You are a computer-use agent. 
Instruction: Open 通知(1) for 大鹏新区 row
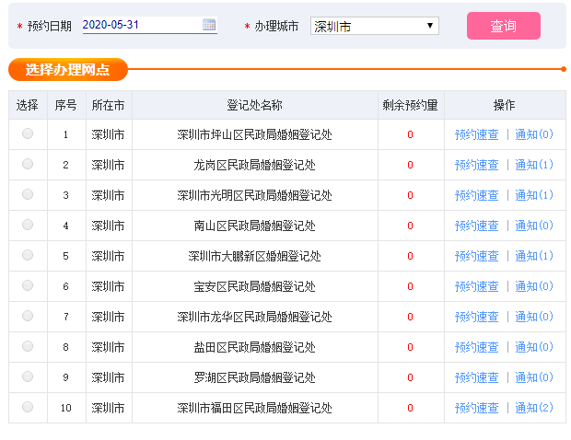534,256
